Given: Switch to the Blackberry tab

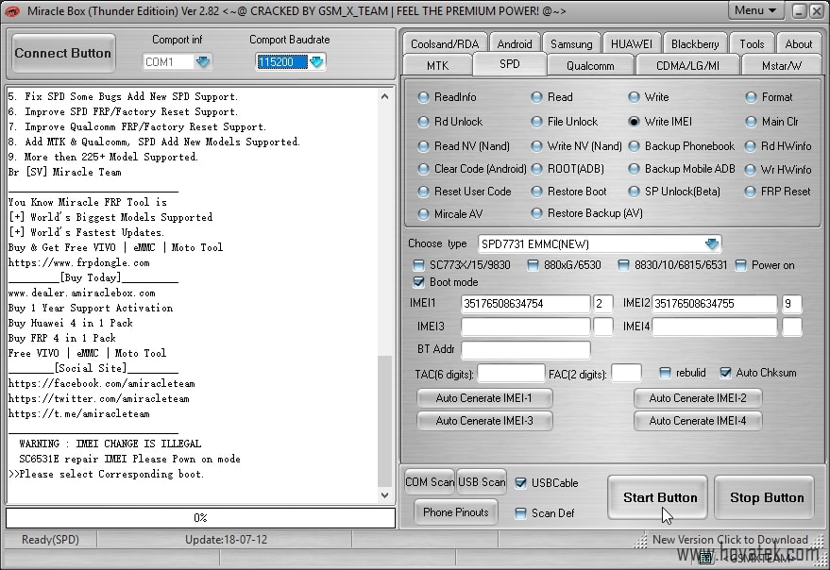Looking at the screenshot, I should [695, 44].
